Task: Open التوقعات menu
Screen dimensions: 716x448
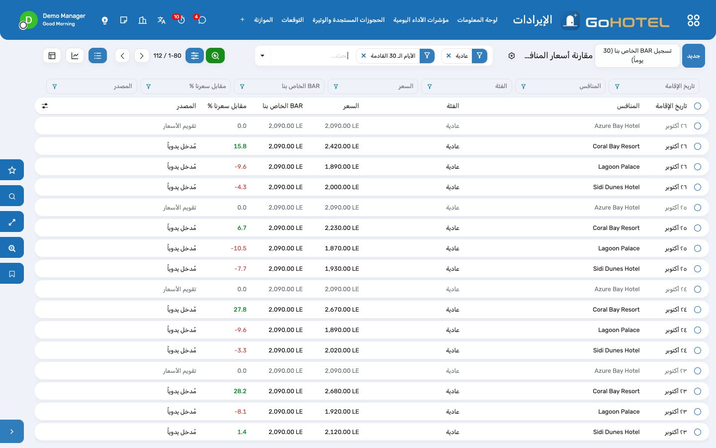Action: 292,20
